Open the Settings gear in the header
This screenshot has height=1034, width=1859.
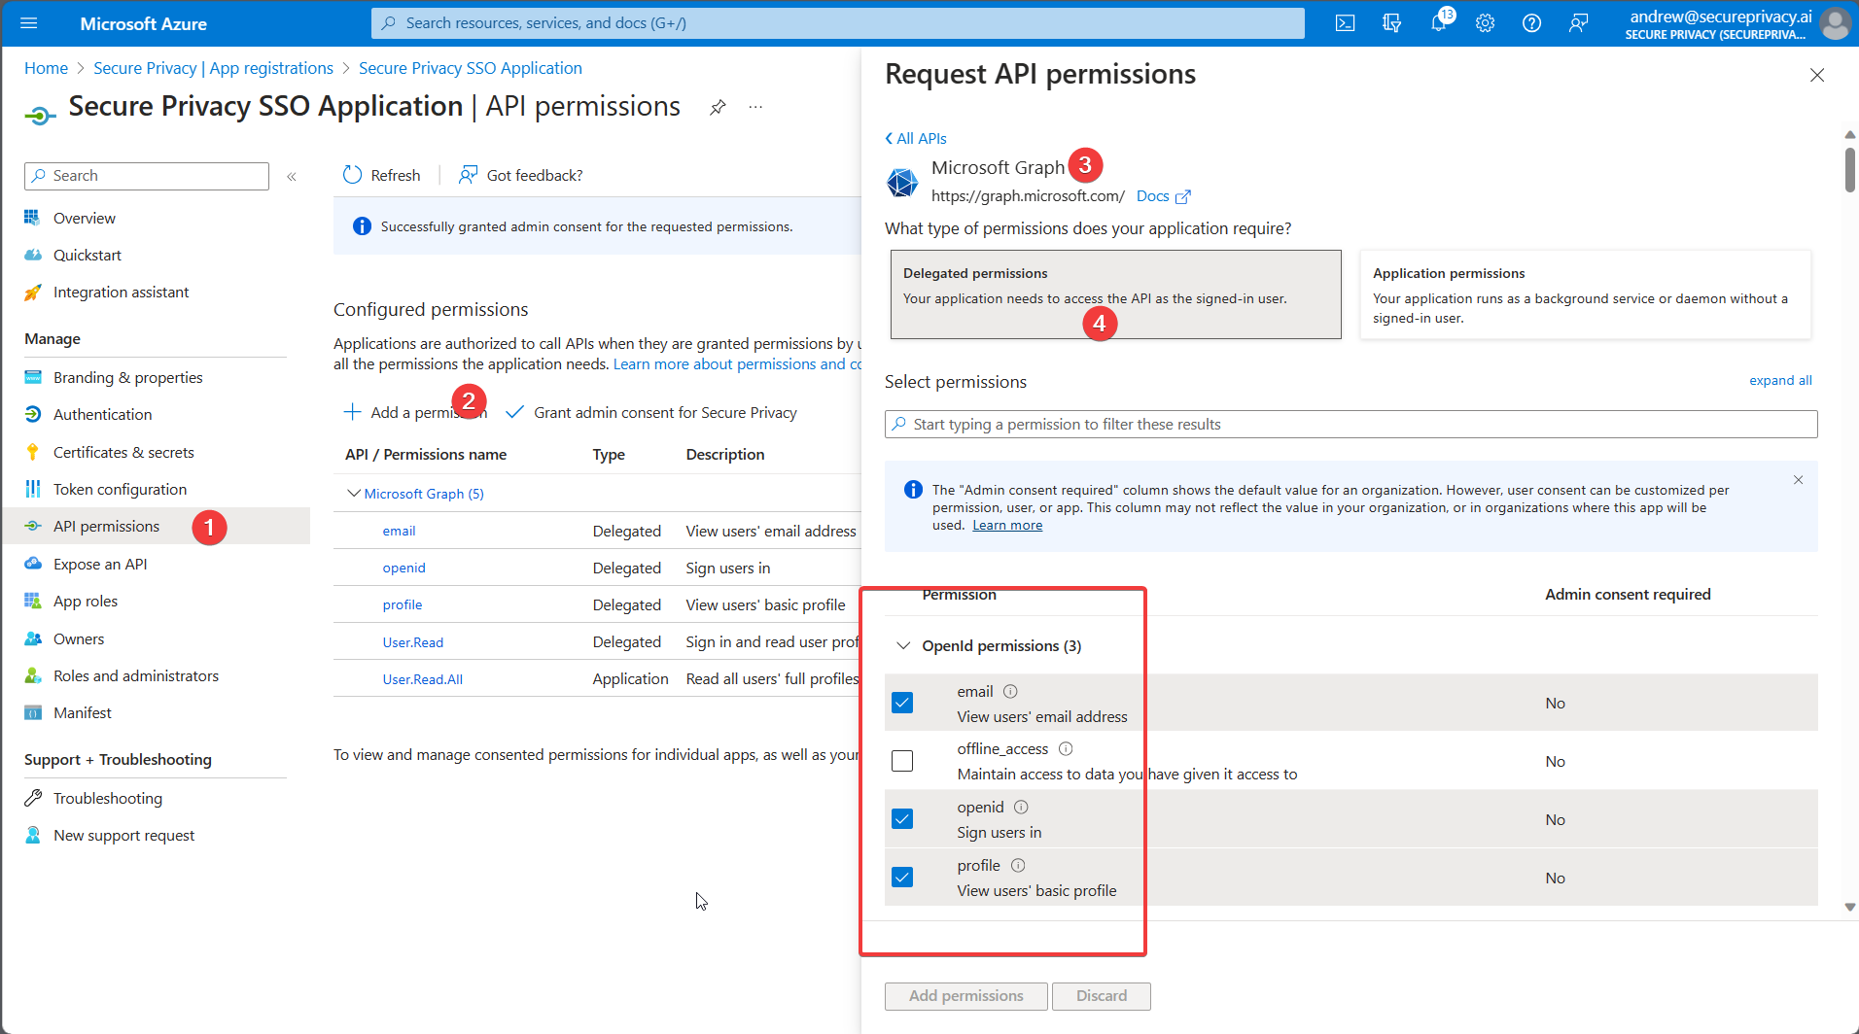(1485, 23)
